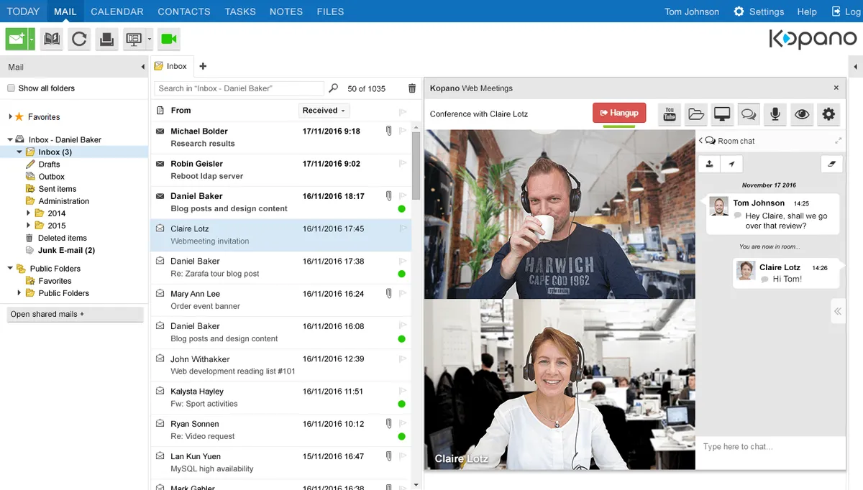The width and height of the screenshot is (863, 490).
Task: Open web meeting settings gear
Action: [x=828, y=114]
